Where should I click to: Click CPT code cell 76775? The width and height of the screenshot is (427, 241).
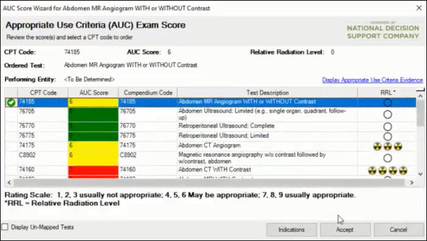pos(43,137)
